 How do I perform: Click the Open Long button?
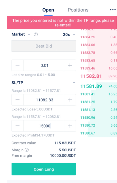(44, 169)
